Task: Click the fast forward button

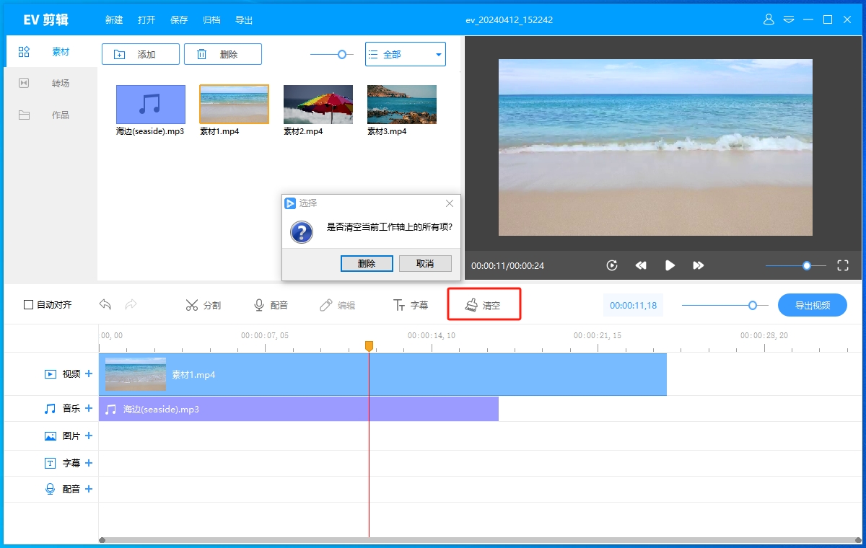Action: (x=698, y=265)
